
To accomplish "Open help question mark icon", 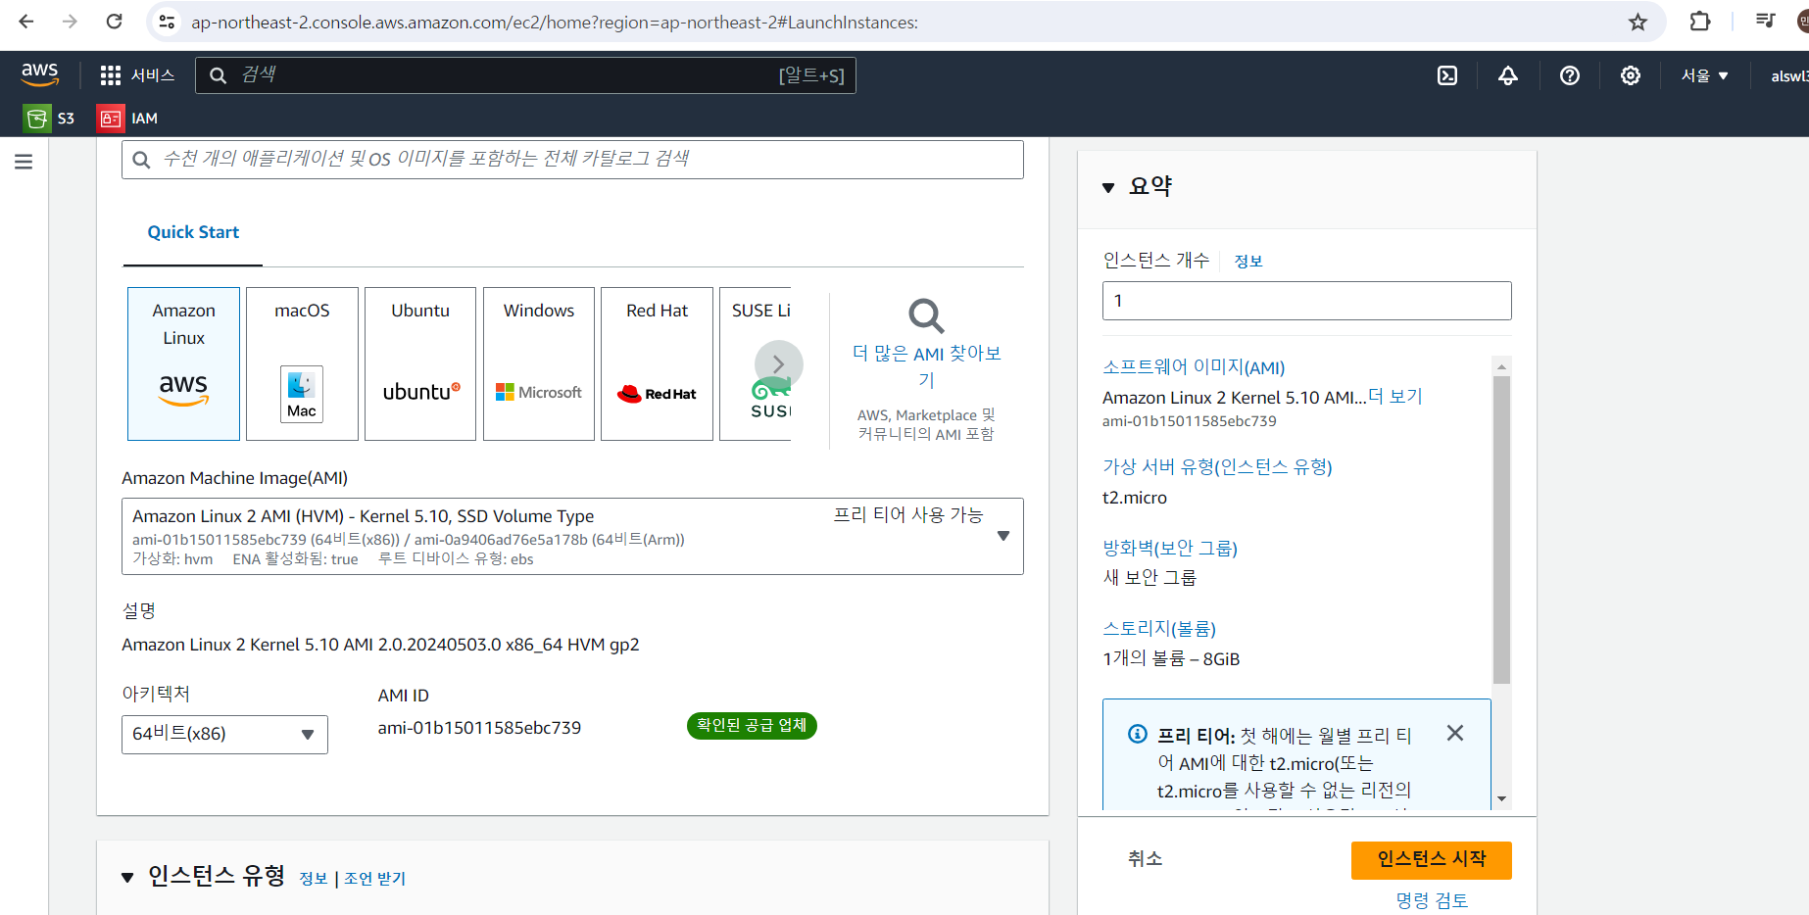I will (1570, 75).
